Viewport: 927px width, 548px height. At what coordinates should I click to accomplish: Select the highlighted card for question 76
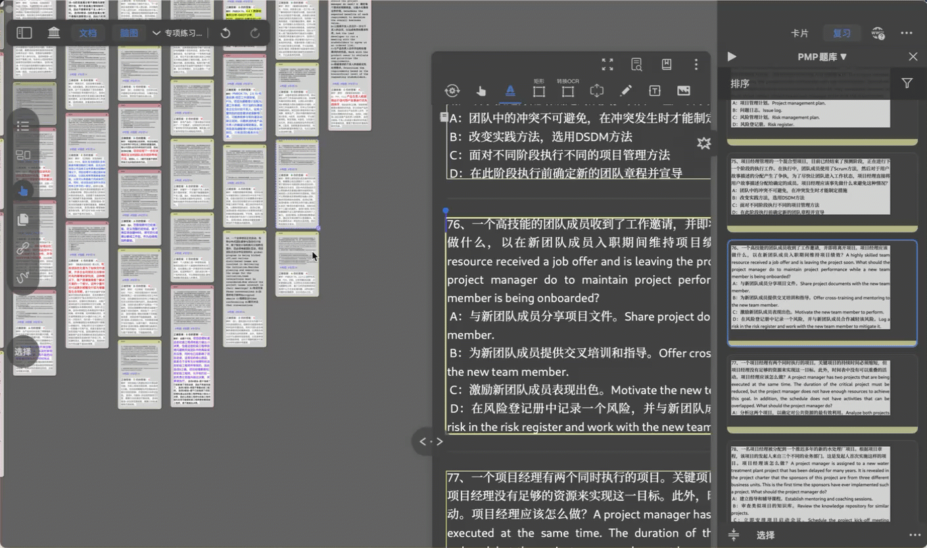[x=822, y=293]
